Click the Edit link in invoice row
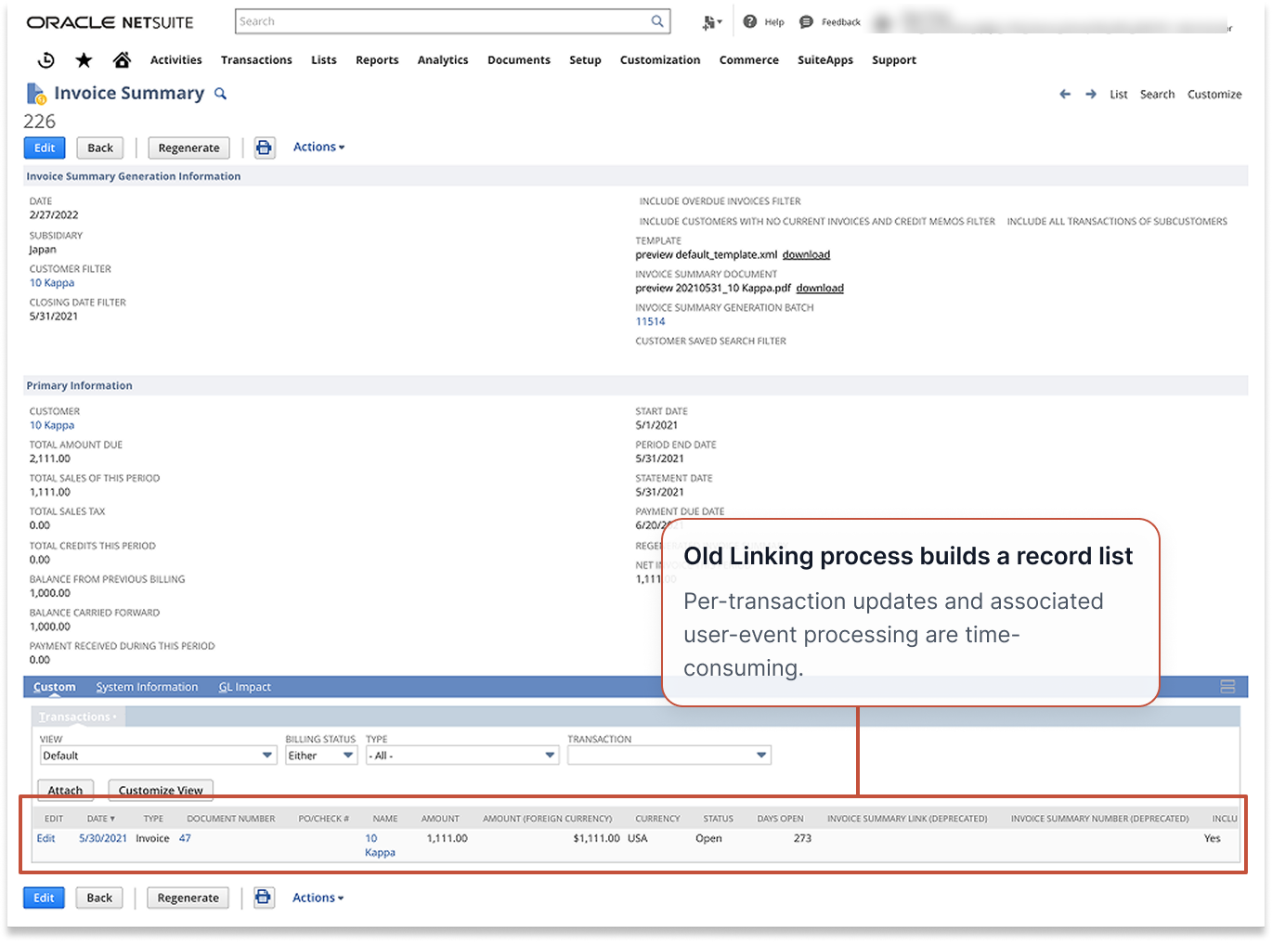This screenshot has height=943, width=1272. tap(45, 838)
